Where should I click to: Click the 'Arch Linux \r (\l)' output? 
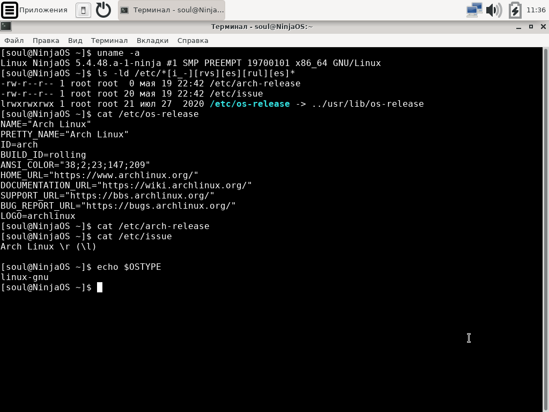48,247
